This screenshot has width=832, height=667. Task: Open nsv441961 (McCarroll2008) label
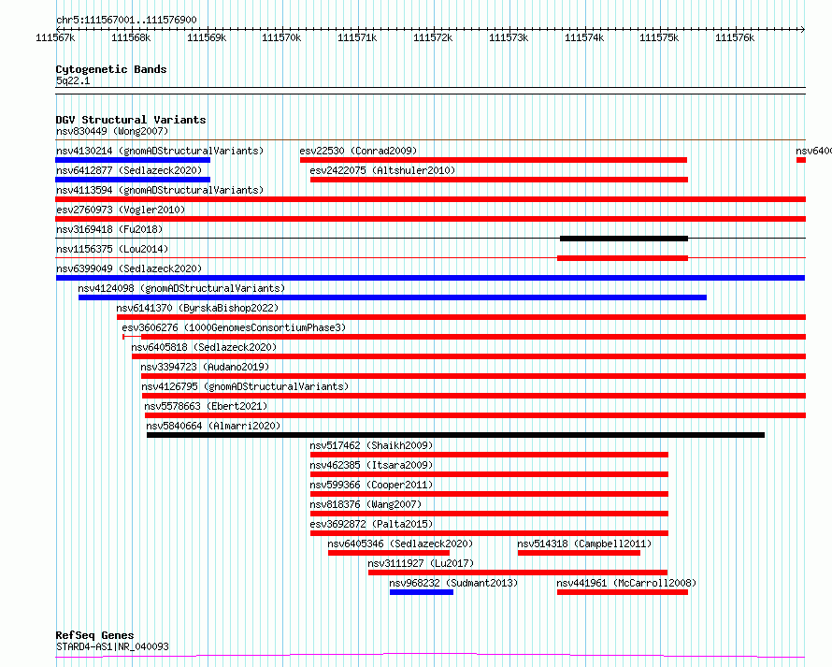626,583
